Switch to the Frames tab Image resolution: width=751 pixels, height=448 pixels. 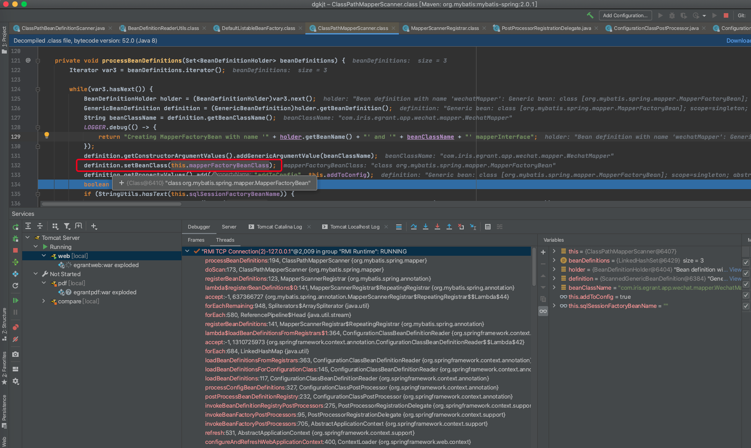tap(196, 240)
